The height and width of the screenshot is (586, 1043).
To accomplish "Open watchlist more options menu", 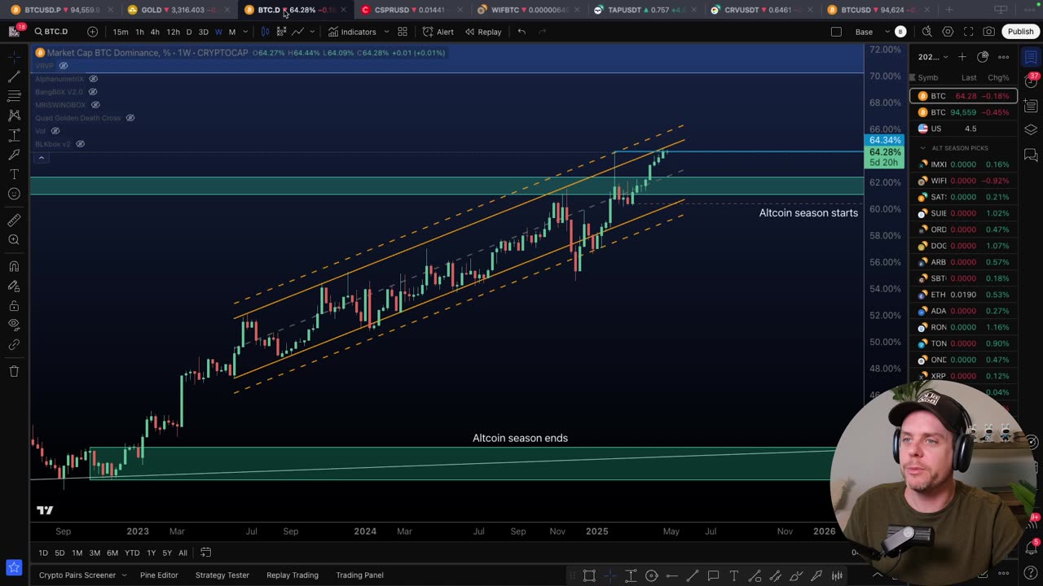I will (1003, 57).
